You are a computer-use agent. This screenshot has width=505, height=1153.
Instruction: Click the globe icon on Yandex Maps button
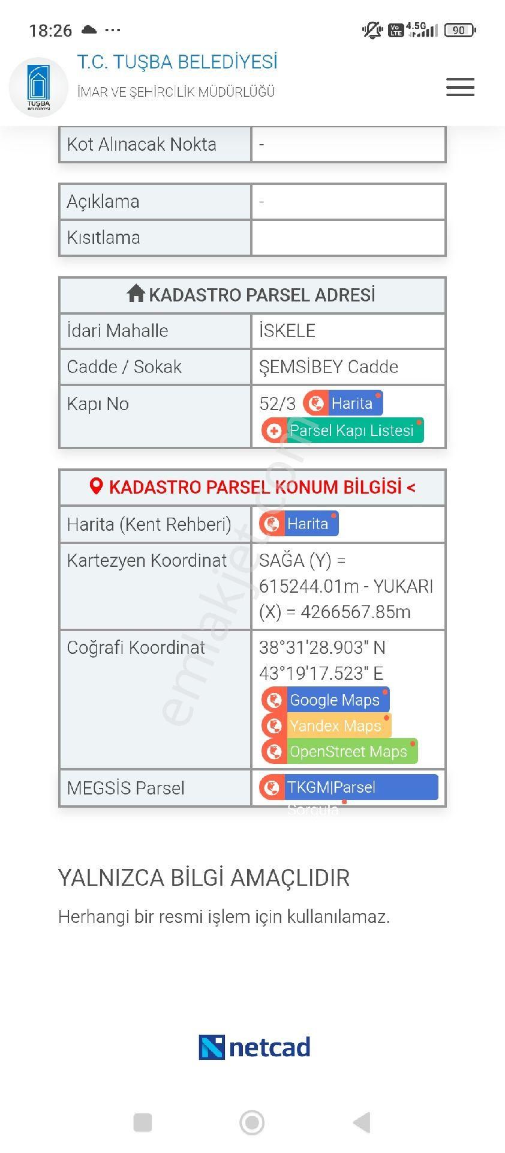273,725
